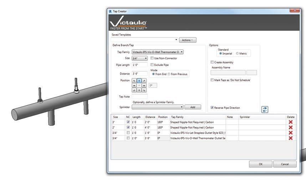Select the 'Shaped Nipple-Not Required | Carbon' 3" cell

(198, 122)
